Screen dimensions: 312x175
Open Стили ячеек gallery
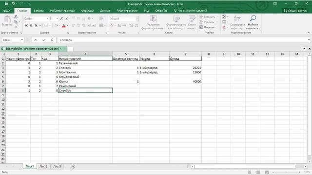(192, 22)
